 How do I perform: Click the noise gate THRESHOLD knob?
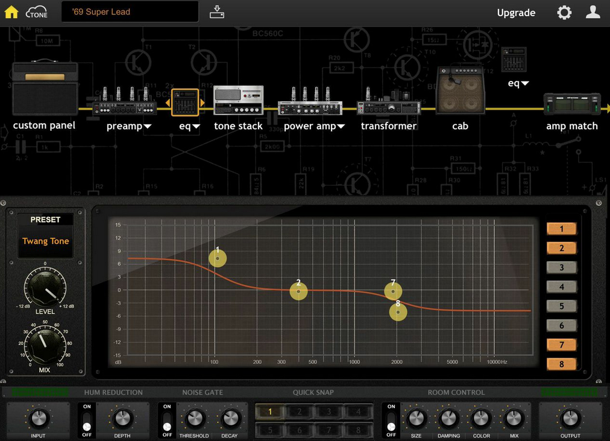193,418
